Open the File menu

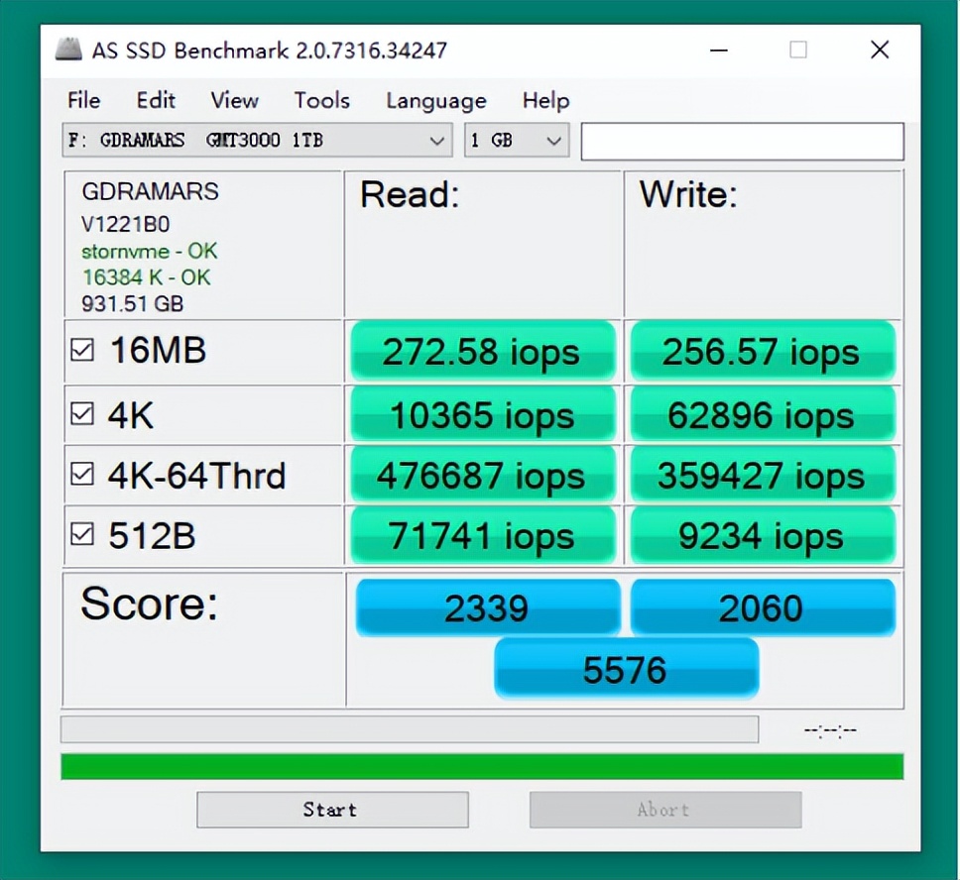(x=83, y=100)
